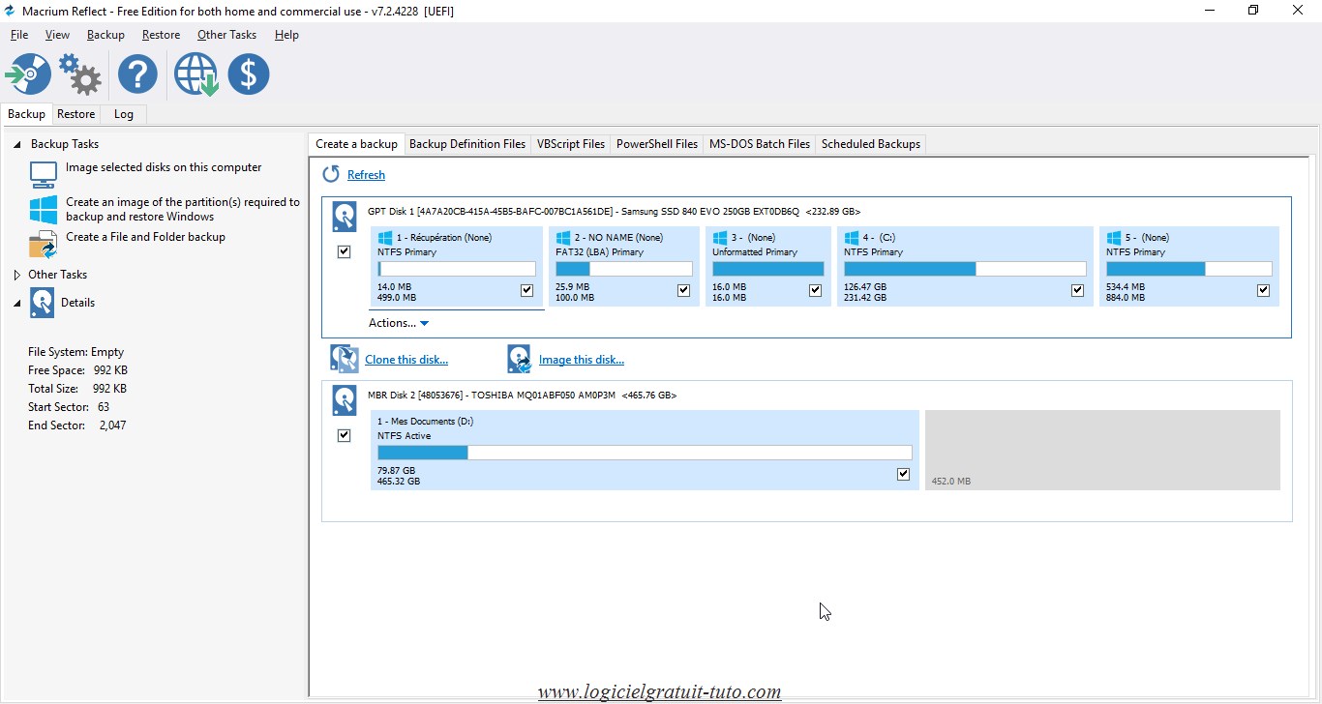
Task: Open the Other Tasks menu
Action: 226,35
